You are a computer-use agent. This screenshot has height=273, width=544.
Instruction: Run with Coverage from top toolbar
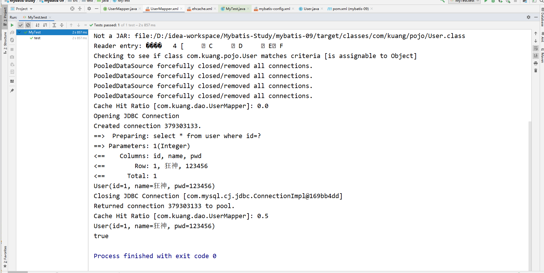[501, 1]
